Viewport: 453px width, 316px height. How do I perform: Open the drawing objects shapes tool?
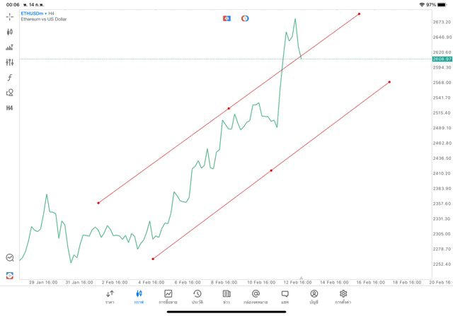(10, 93)
